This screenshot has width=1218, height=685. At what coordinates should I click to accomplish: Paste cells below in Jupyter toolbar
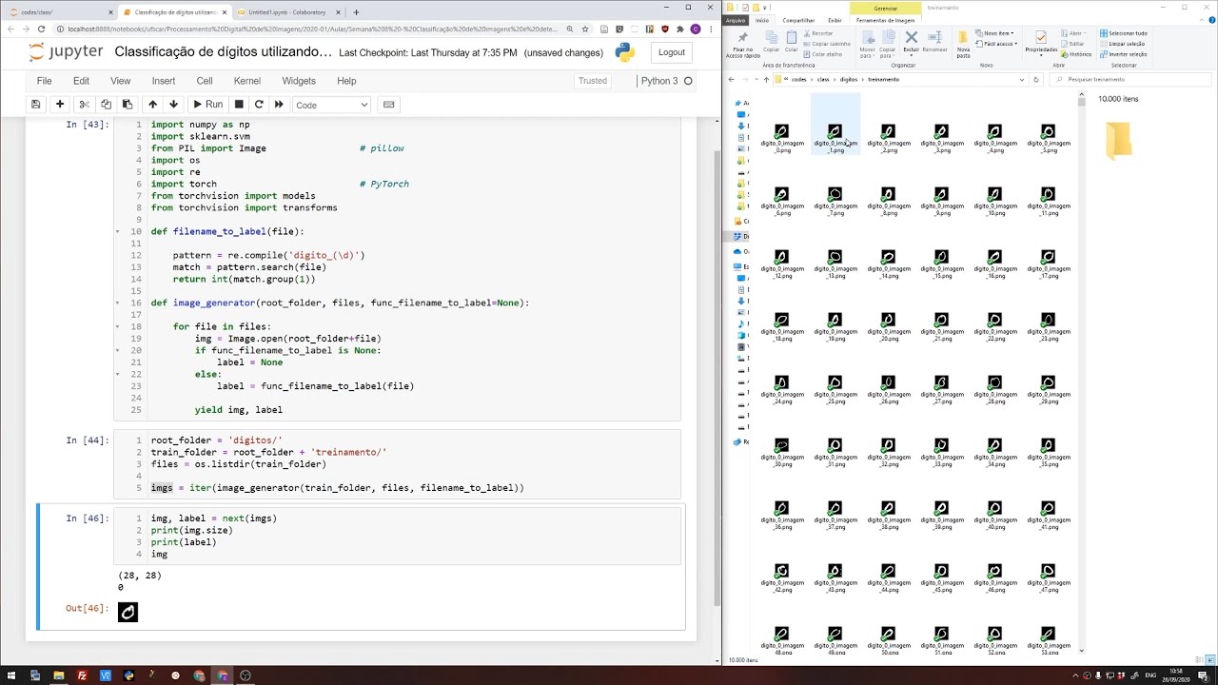tap(128, 105)
